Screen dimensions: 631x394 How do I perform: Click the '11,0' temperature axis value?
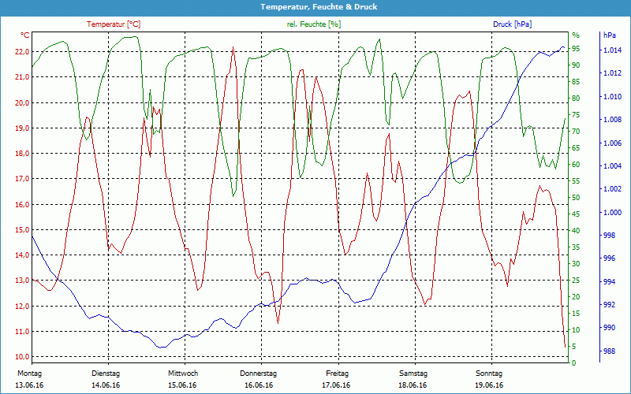coord(22,331)
